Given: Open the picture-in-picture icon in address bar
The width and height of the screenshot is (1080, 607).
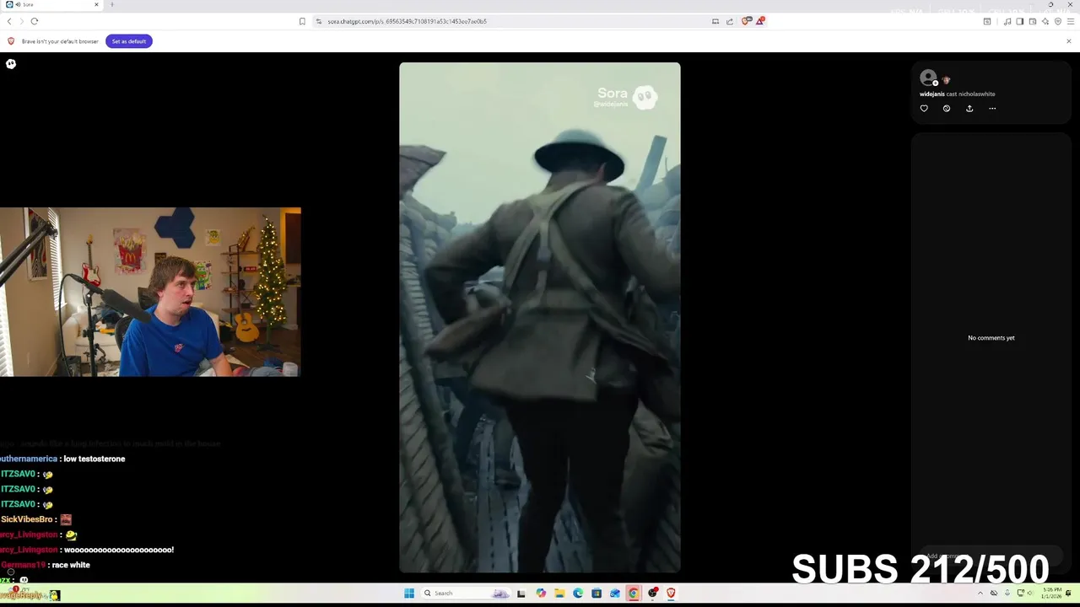Looking at the screenshot, I should click(715, 21).
